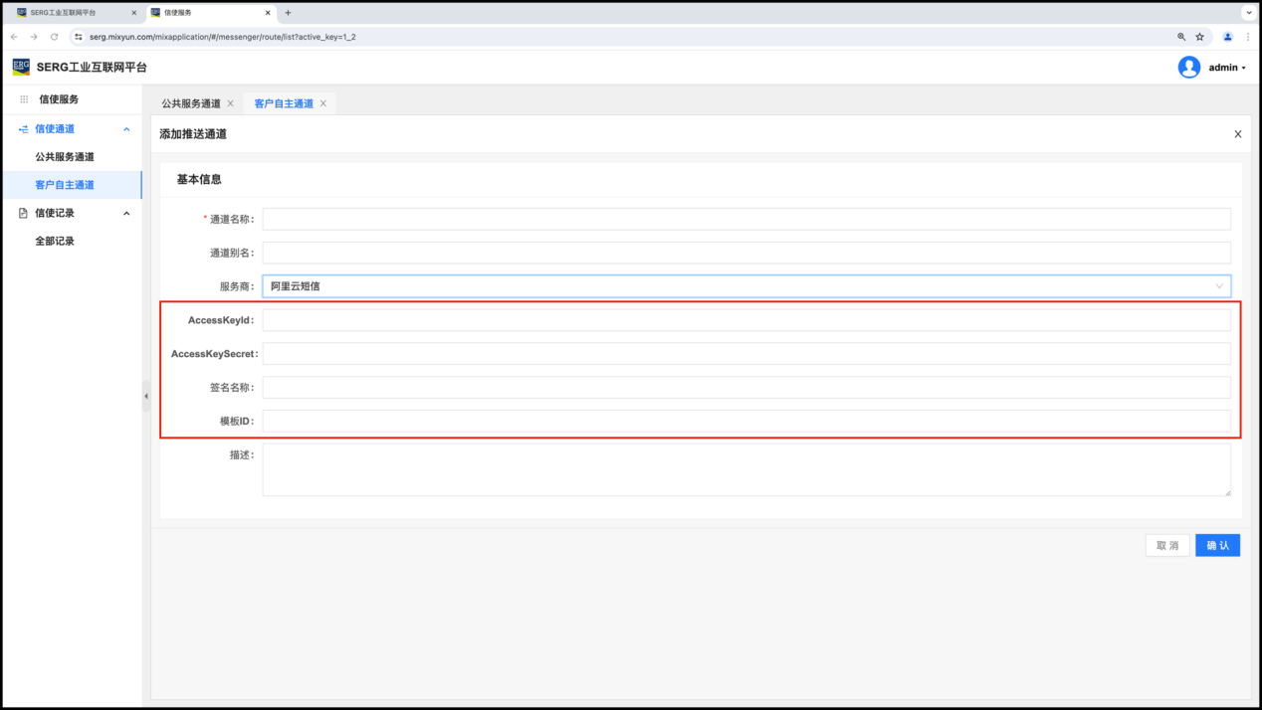Switch to the 公共服务通道 tab
Image resolution: width=1262 pixels, height=710 pixels.
[191, 103]
